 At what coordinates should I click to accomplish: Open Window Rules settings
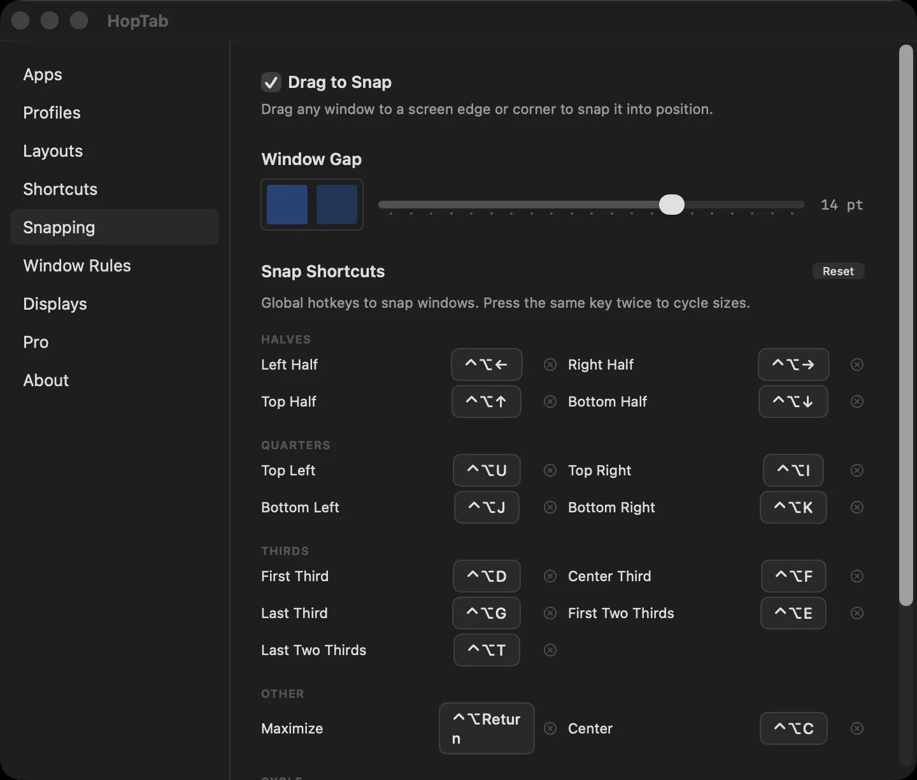[x=115, y=266]
